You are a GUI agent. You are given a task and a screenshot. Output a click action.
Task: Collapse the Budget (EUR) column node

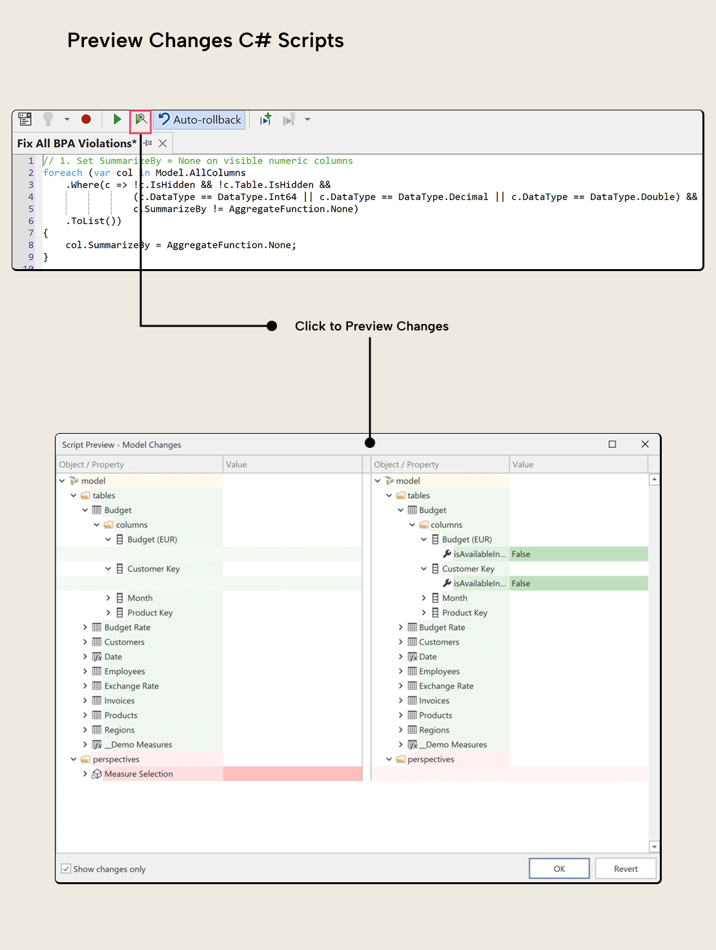pyautogui.click(x=108, y=540)
